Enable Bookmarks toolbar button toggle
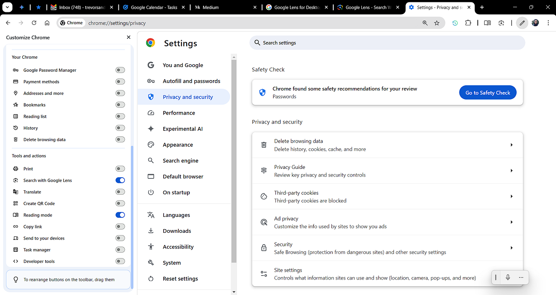 (120, 105)
